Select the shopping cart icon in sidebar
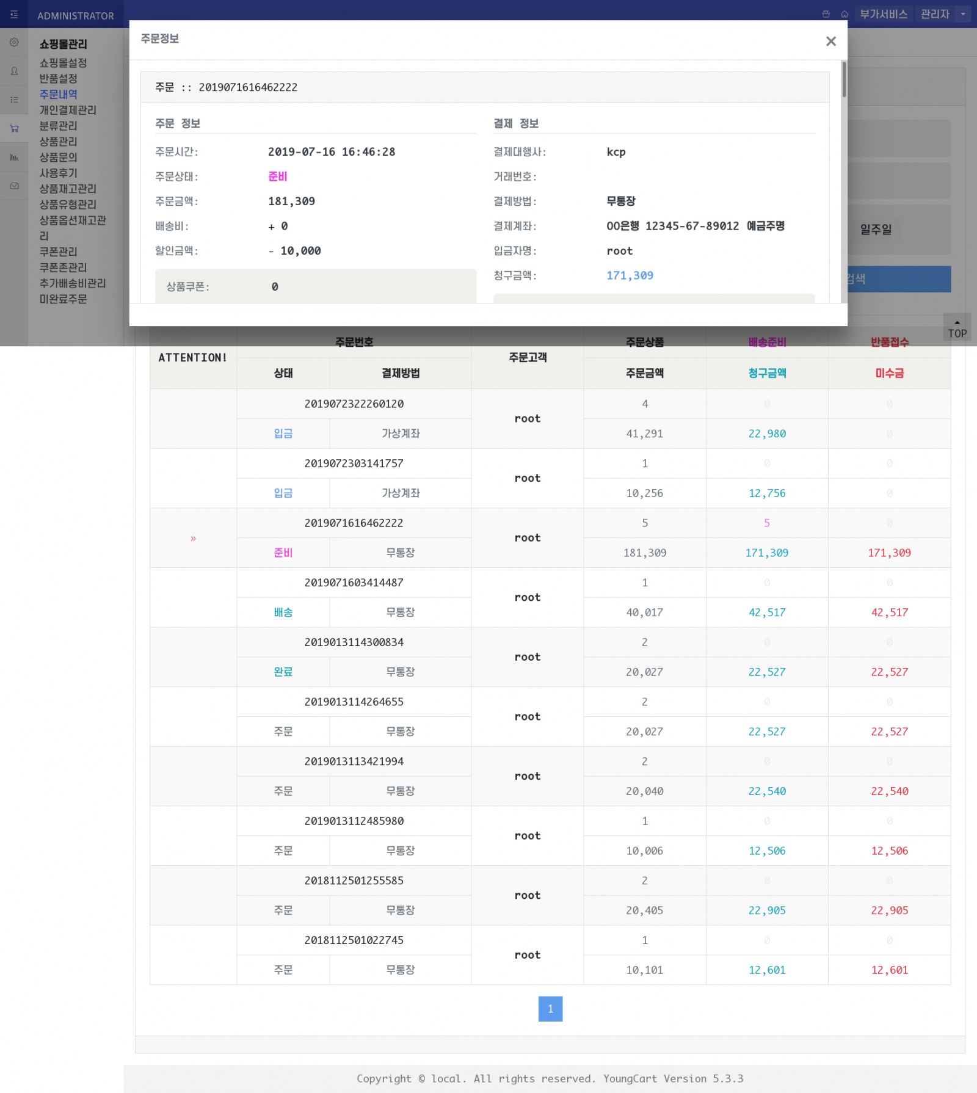This screenshot has width=977, height=1093. pyautogui.click(x=14, y=129)
